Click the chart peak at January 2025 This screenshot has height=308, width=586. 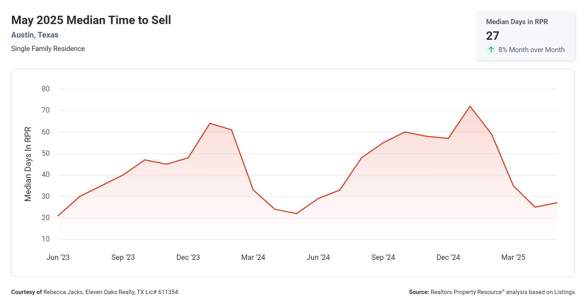point(470,106)
